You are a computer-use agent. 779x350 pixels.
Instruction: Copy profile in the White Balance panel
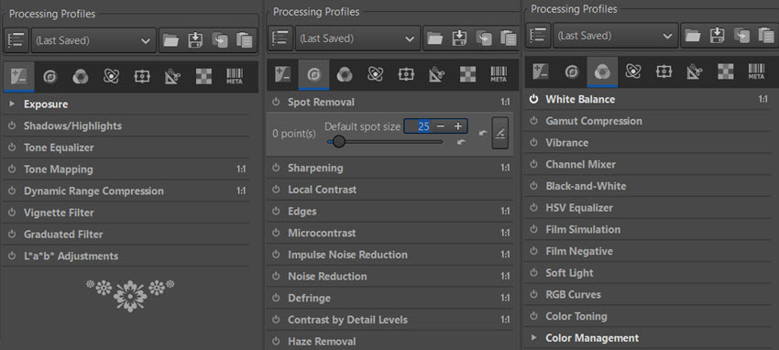pyautogui.click(x=741, y=35)
